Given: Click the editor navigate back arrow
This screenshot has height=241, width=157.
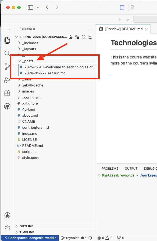Looking at the screenshot, I should pos(120,19).
